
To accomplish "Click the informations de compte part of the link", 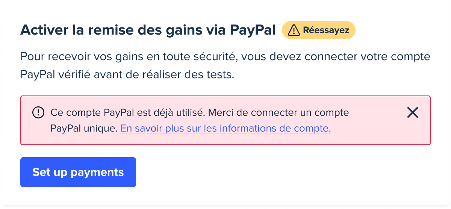I will click(x=274, y=129).
